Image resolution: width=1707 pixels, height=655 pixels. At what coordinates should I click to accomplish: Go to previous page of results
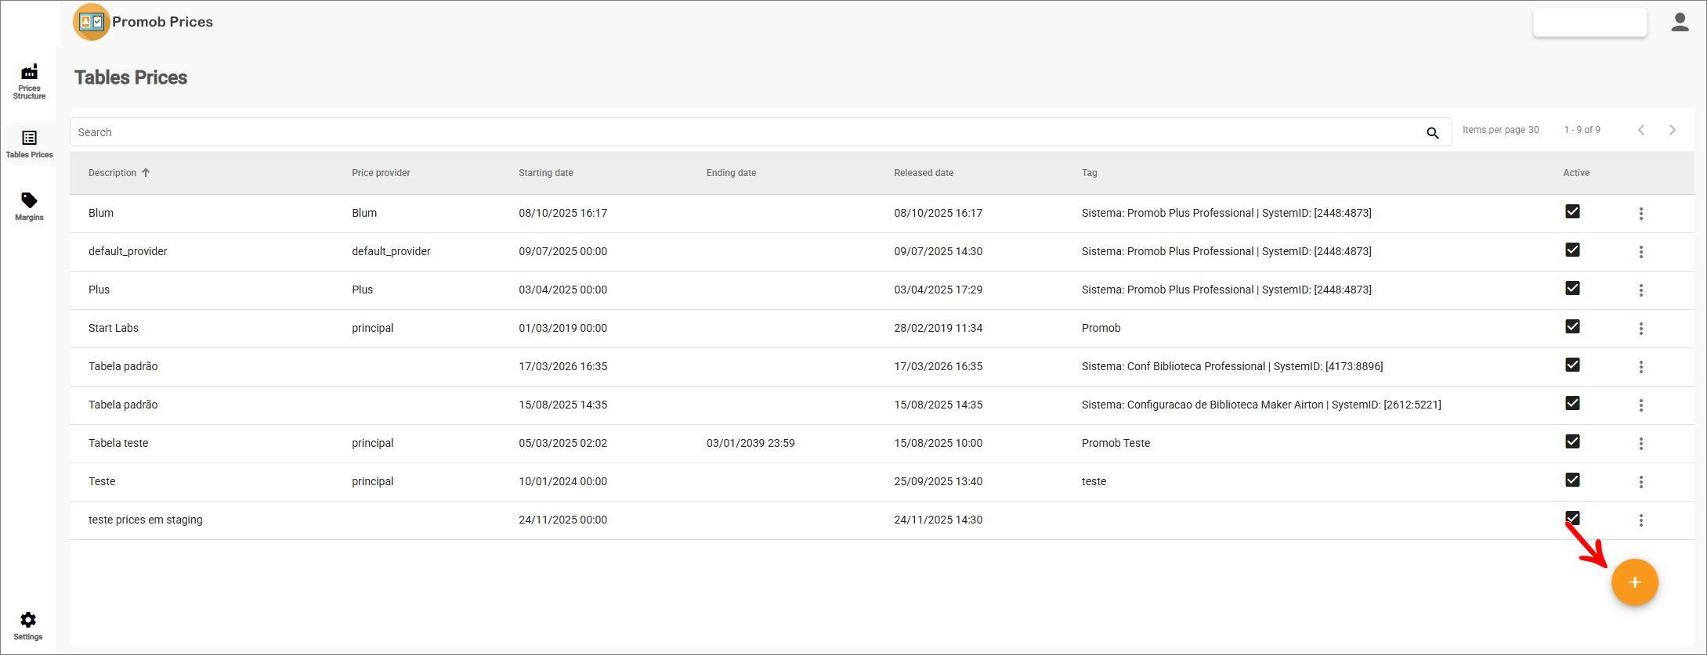(1641, 130)
